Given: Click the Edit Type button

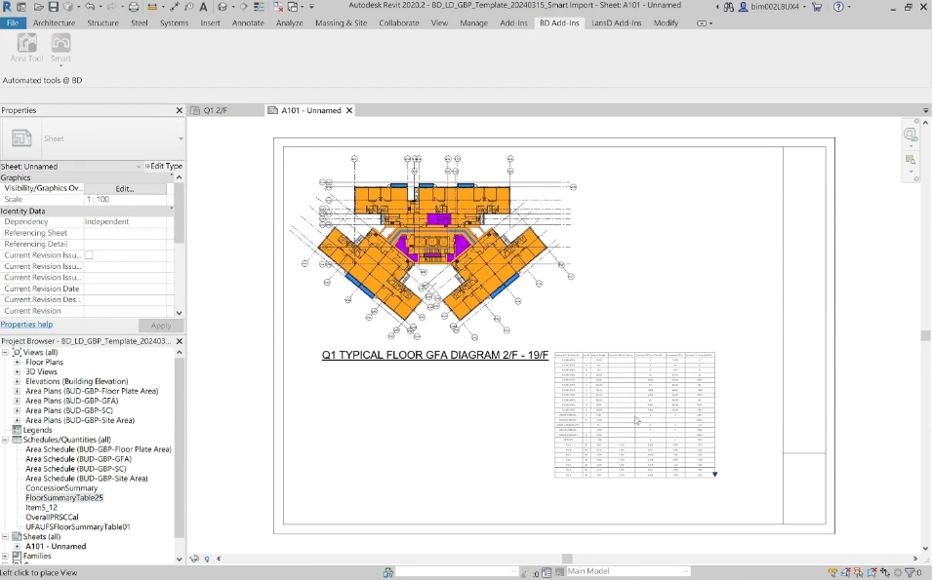Looking at the screenshot, I should tap(164, 167).
